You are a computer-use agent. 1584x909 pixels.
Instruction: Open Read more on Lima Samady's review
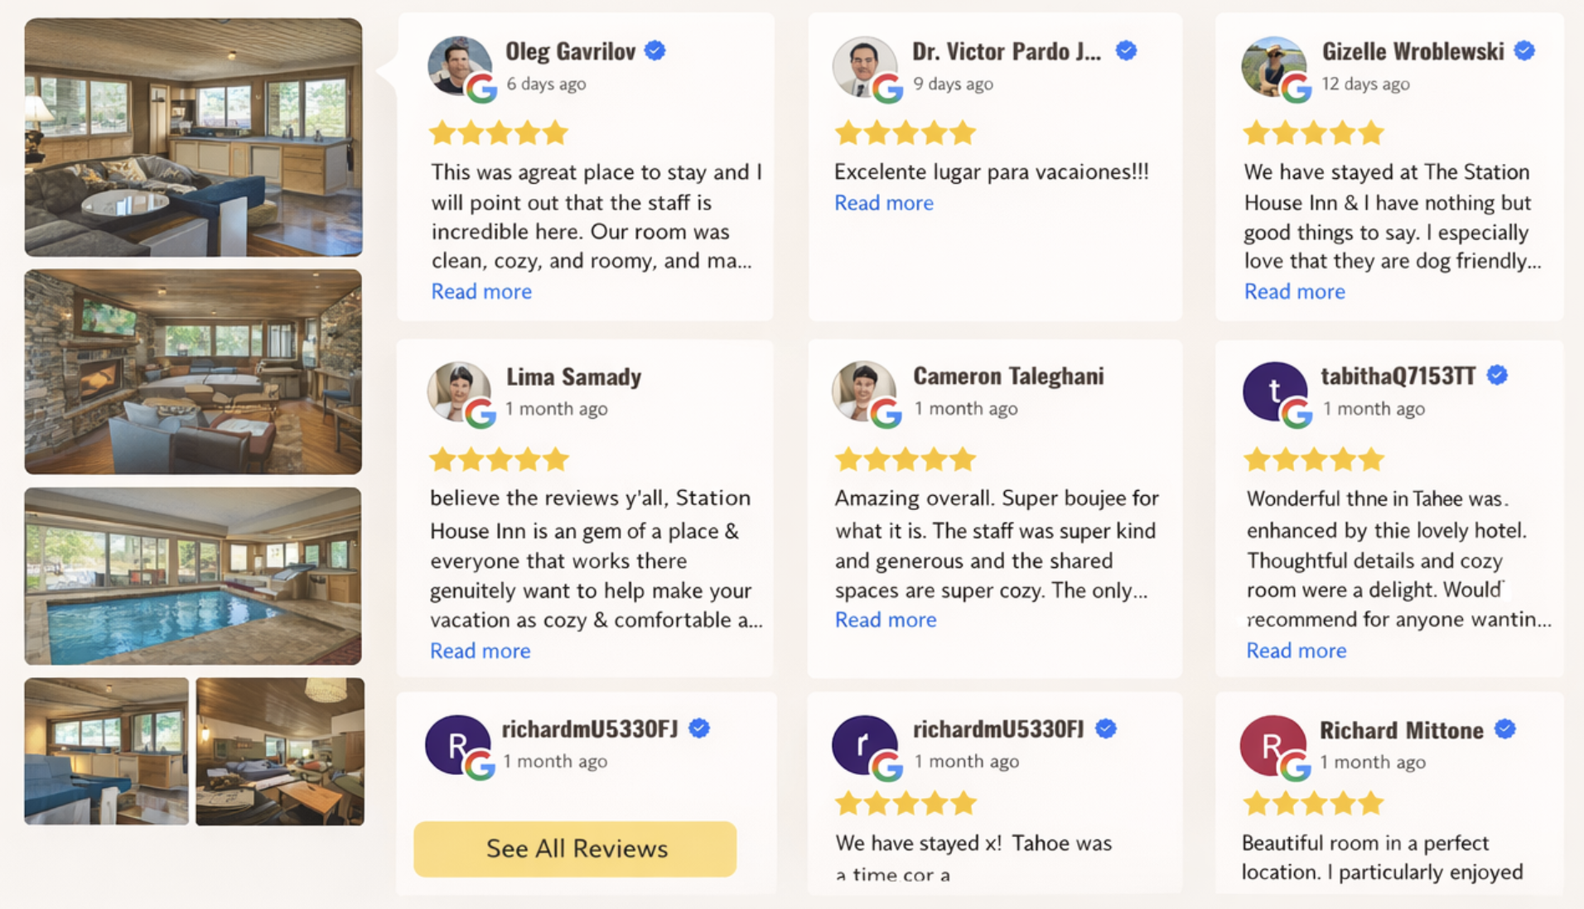(480, 651)
